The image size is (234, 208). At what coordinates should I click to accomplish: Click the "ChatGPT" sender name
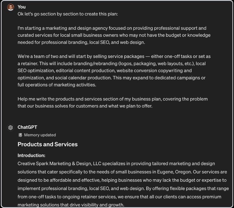point(27,127)
